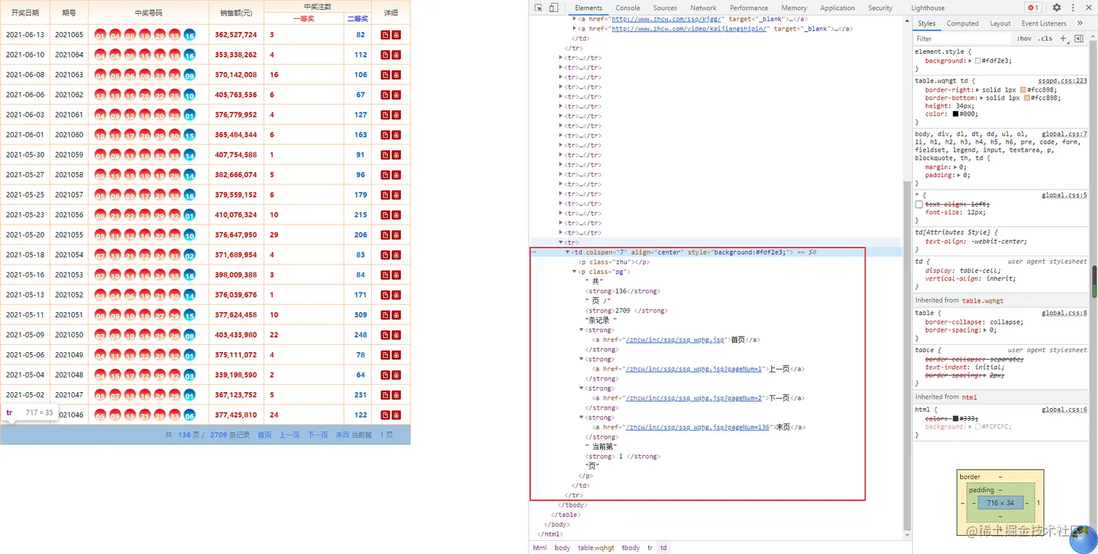Select table.wqhgt in the breadcrumb bar
This screenshot has width=1098, height=554.
[x=595, y=547]
